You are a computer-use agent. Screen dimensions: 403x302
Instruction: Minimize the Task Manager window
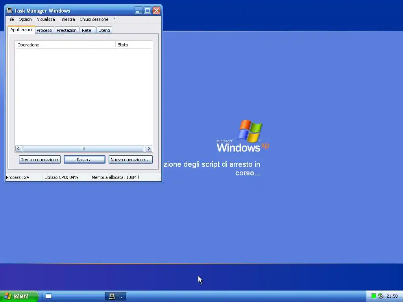[138, 11]
